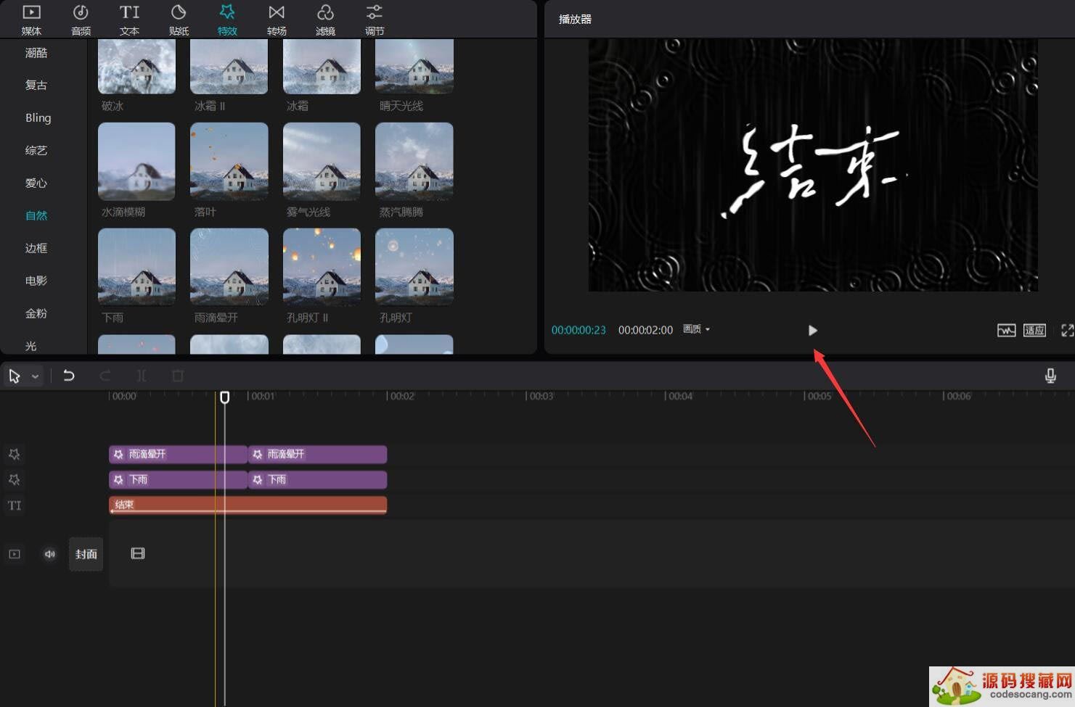Toggle the main video track icon
1075x707 pixels.
pyautogui.click(x=15, y=554)
